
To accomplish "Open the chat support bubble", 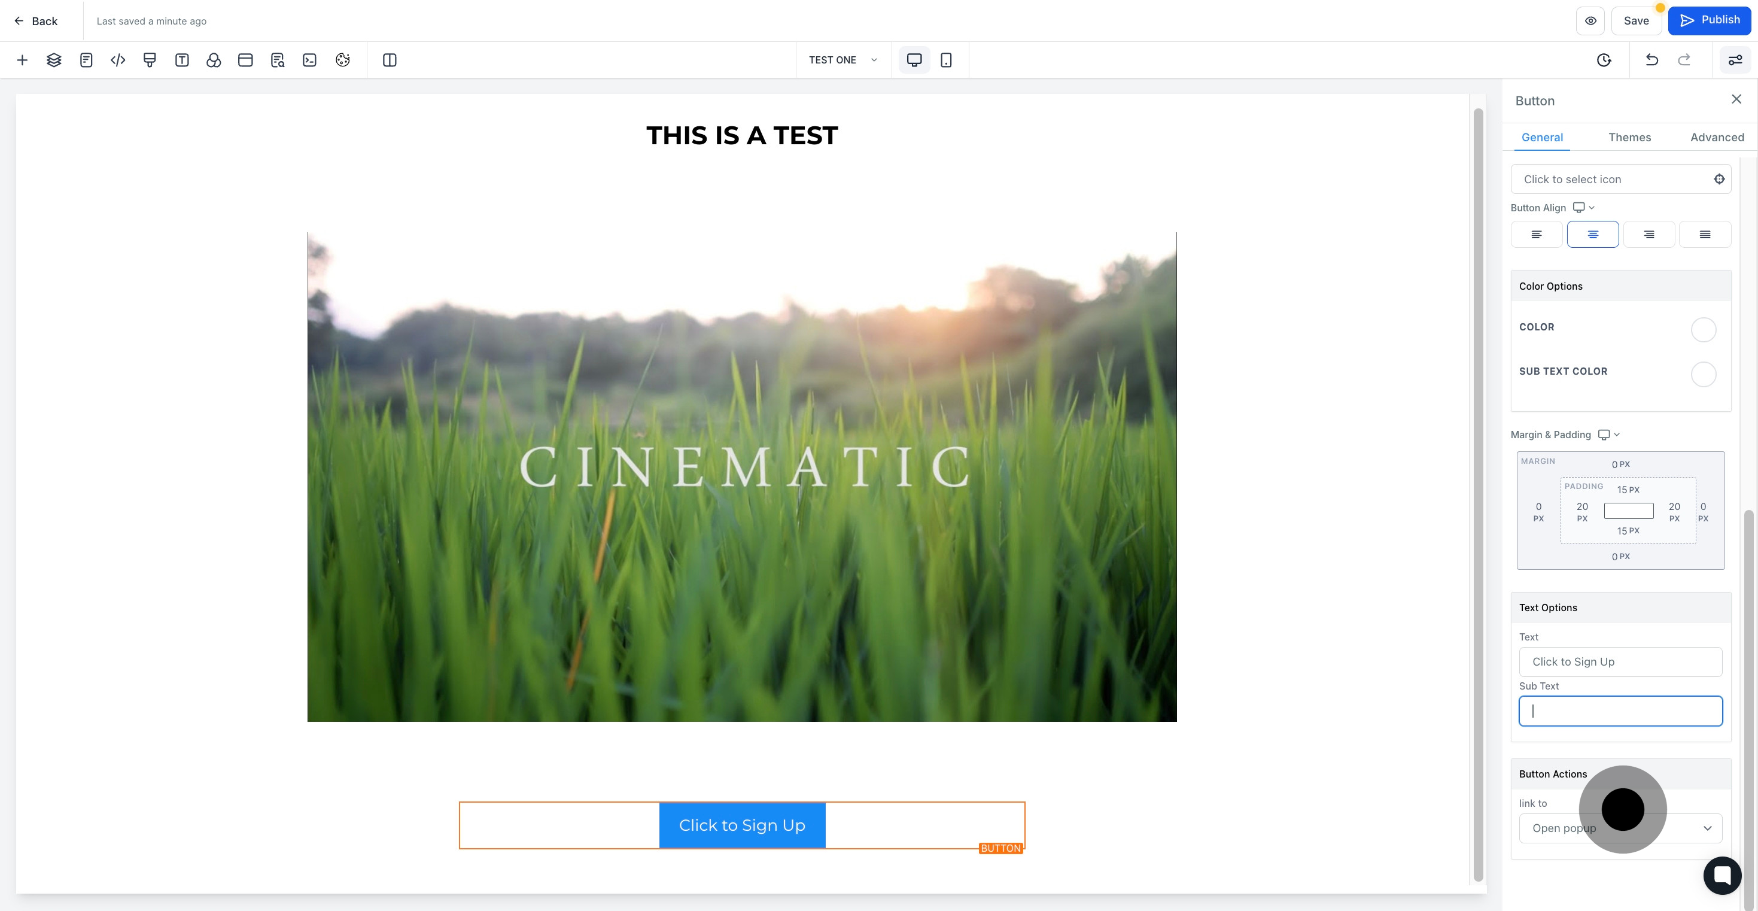I will (x=1722, y=875).
